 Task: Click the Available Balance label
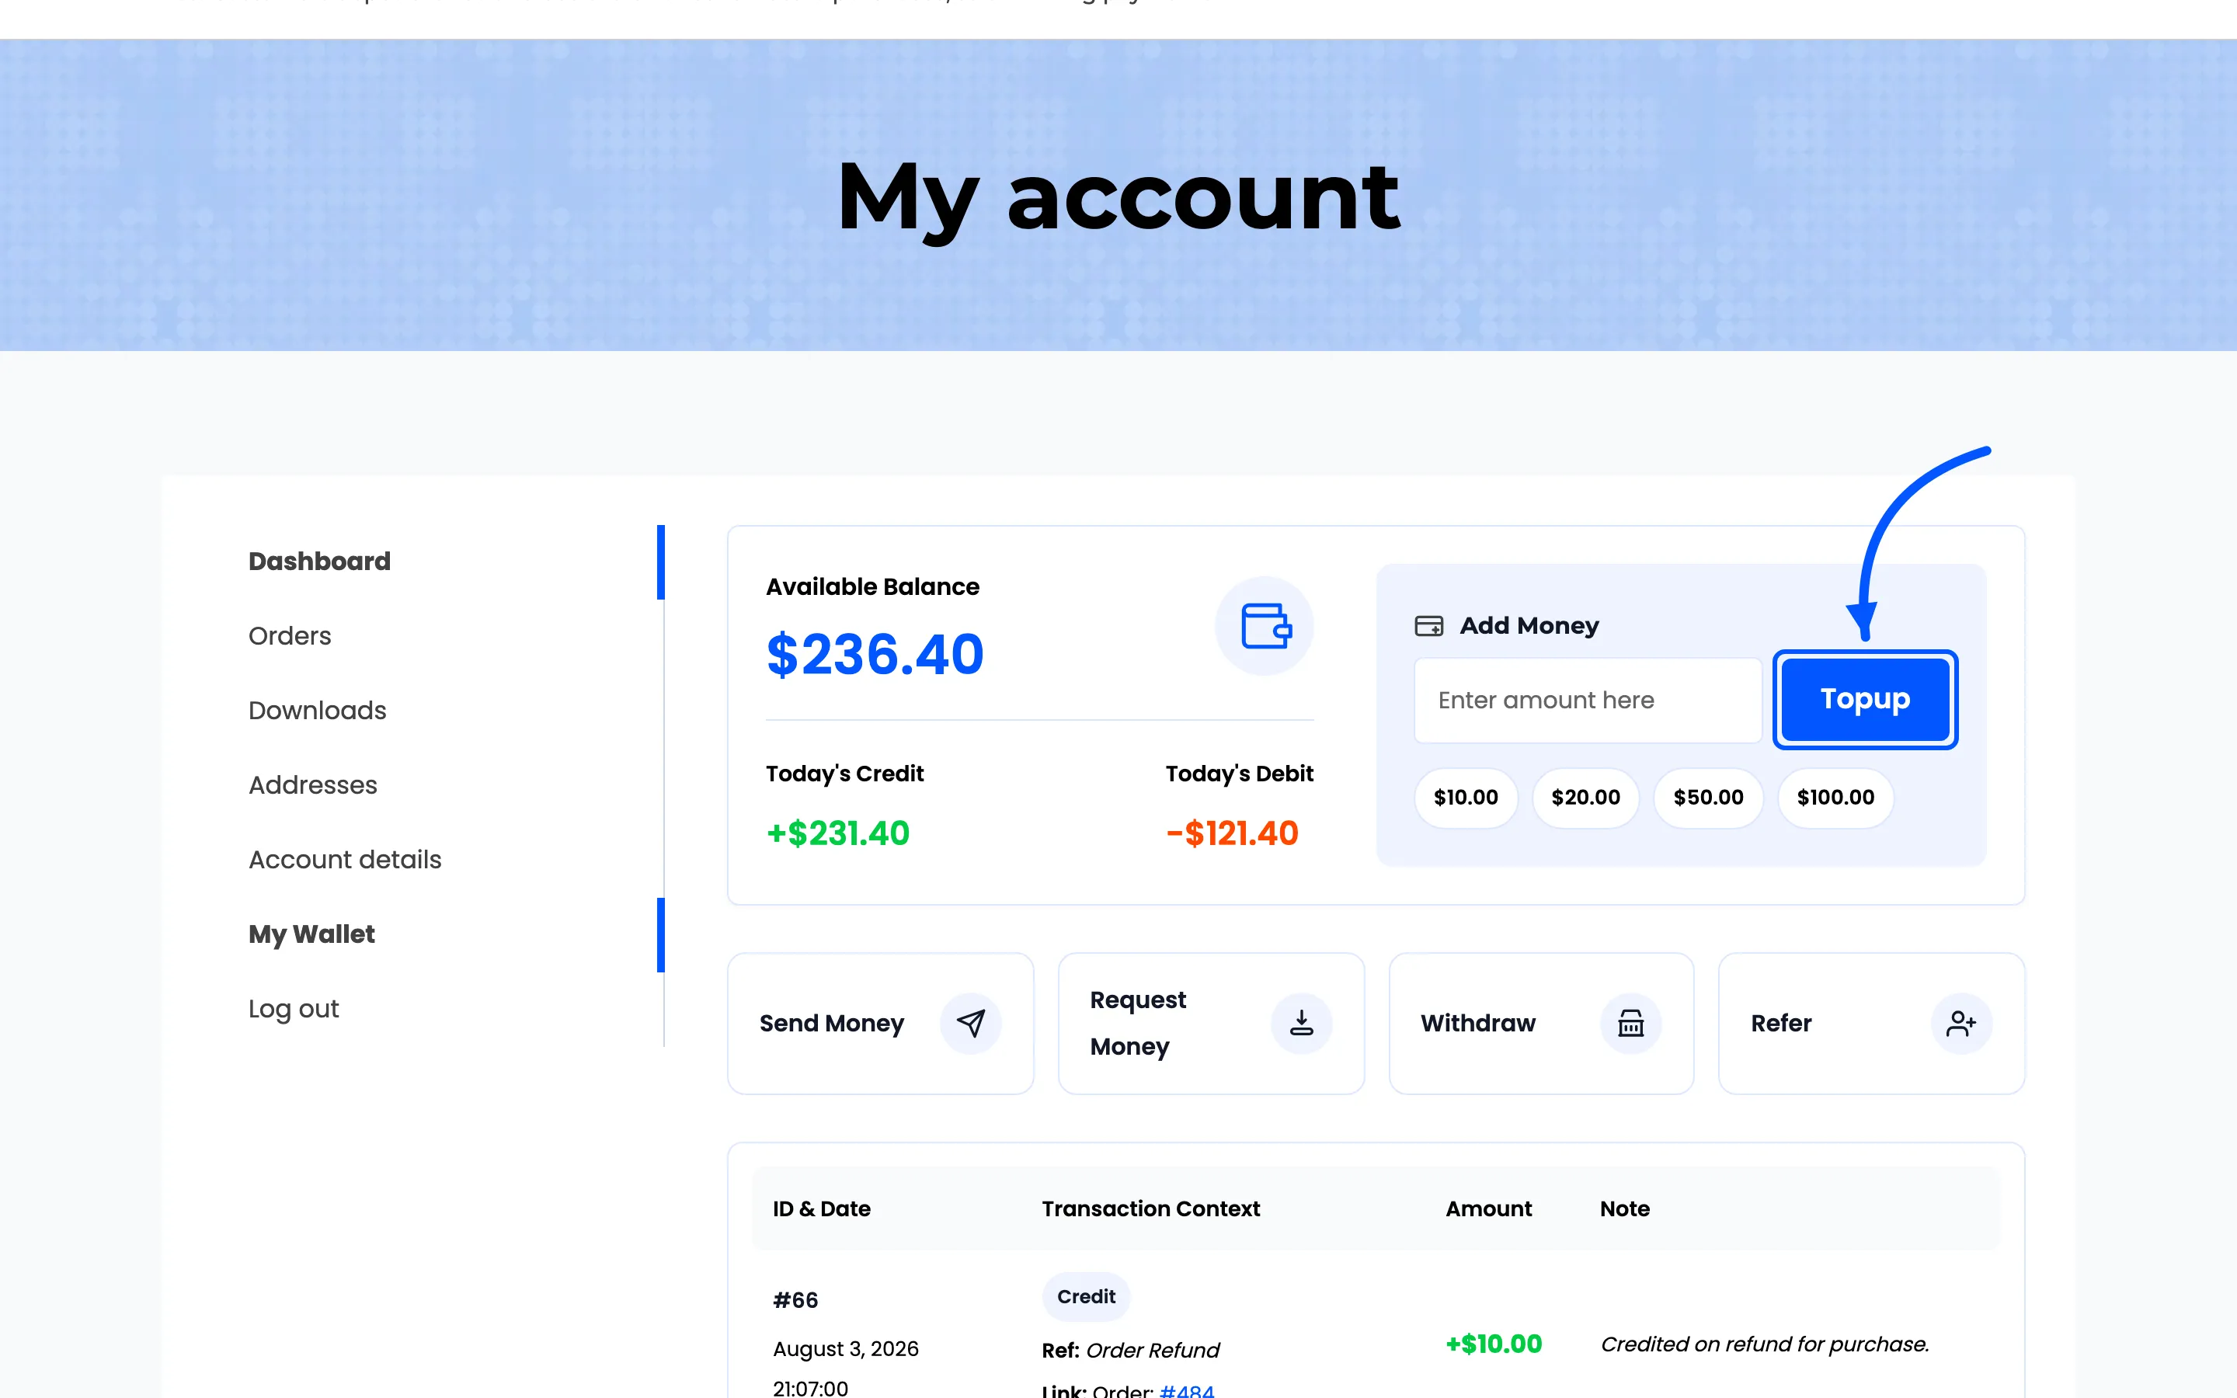click(872, 587)
